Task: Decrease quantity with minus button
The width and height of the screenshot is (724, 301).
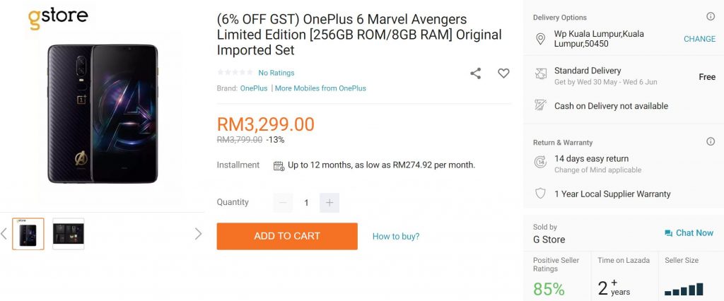Action: click(283, 203)
